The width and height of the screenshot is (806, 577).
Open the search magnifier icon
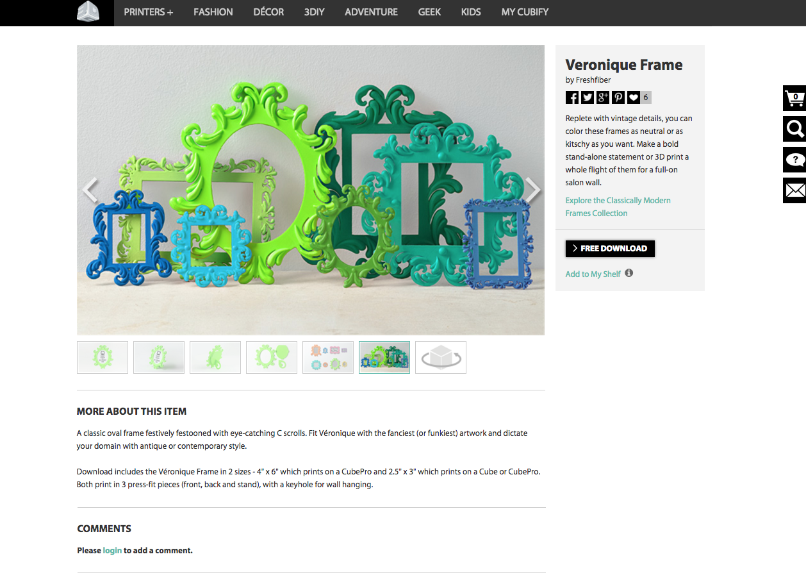click(794, 129)
